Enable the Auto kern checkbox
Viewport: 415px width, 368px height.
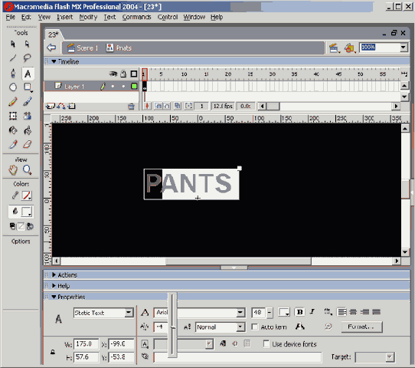[x=255, y=327]
